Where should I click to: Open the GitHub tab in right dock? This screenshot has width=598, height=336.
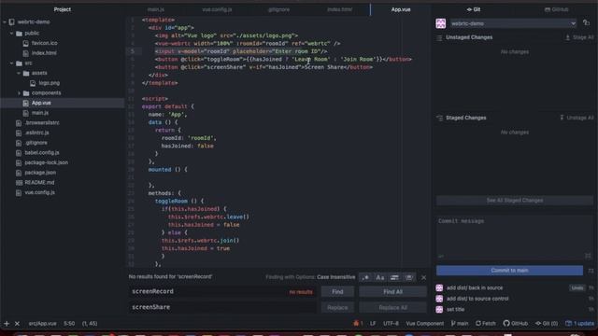(557, 9)
